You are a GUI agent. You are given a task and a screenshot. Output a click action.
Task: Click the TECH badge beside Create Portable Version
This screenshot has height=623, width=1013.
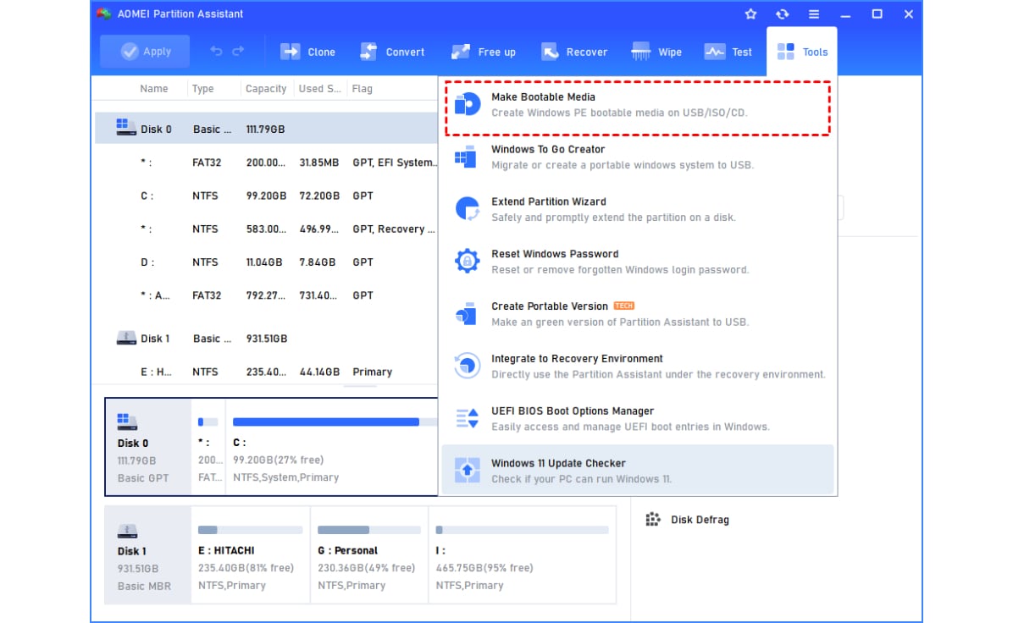pos(623,306)
